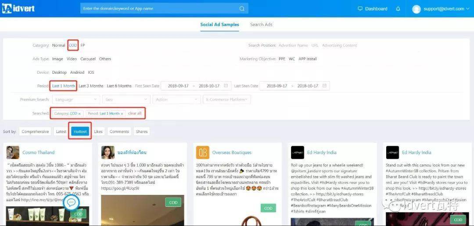Open Overseas Boutiques advertiser name
The width and height of the screenshot is (474, 226).
click(232, 152)
